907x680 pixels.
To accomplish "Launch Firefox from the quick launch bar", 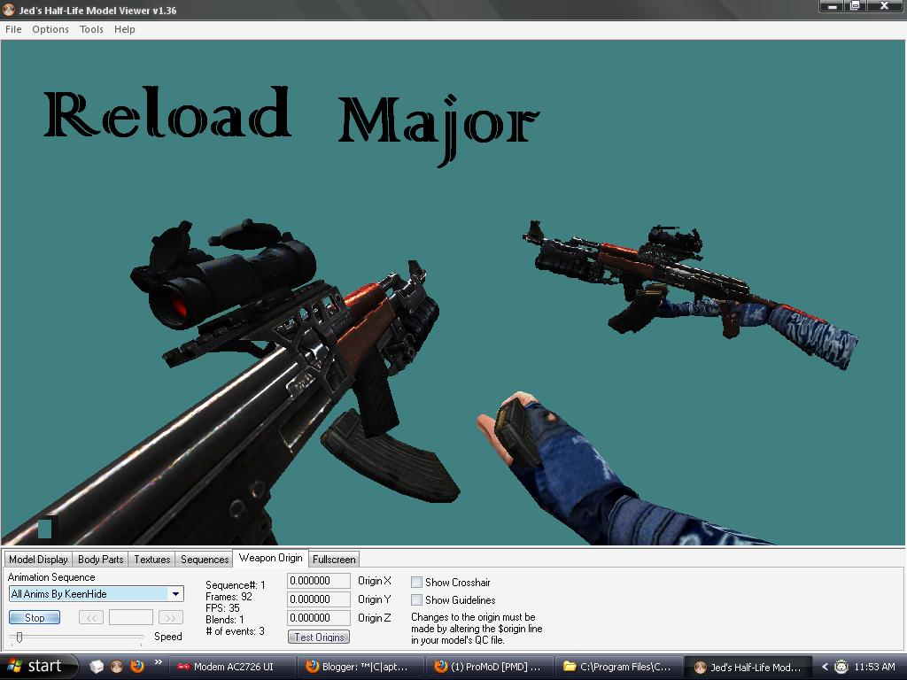I will [136, 666].
